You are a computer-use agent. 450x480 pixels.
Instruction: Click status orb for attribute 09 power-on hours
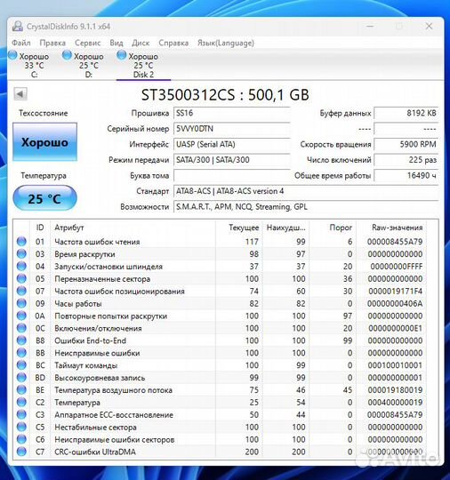click(x=21, y=303)
